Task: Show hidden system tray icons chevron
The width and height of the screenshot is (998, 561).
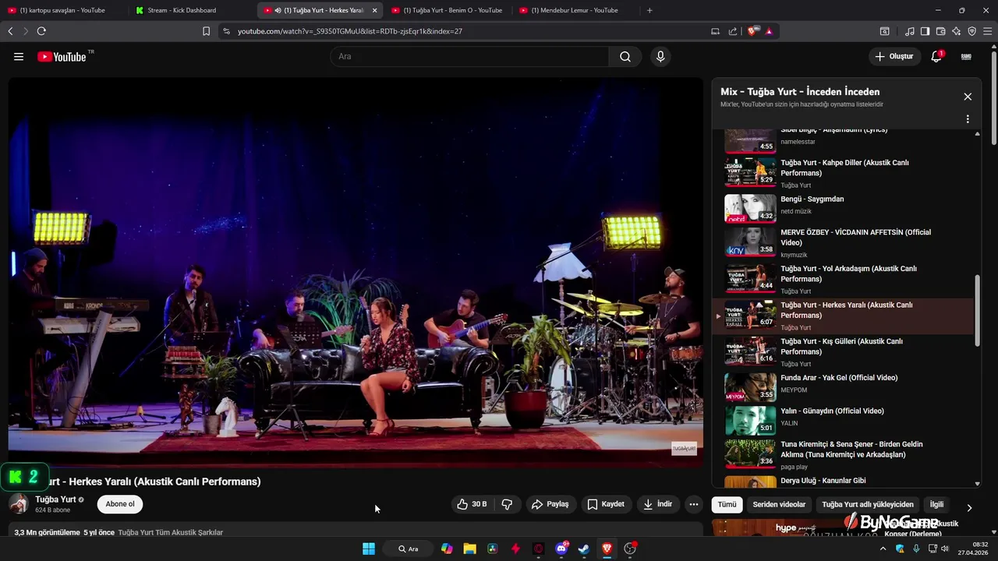Action: [x=883, y=549]
